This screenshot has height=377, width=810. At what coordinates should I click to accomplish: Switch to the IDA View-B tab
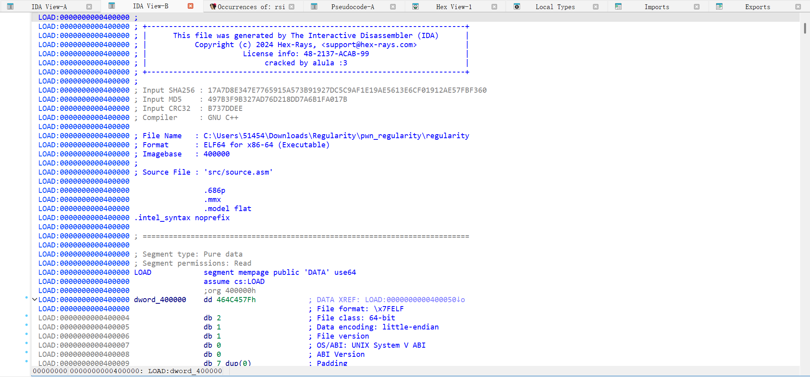(151, 6)
